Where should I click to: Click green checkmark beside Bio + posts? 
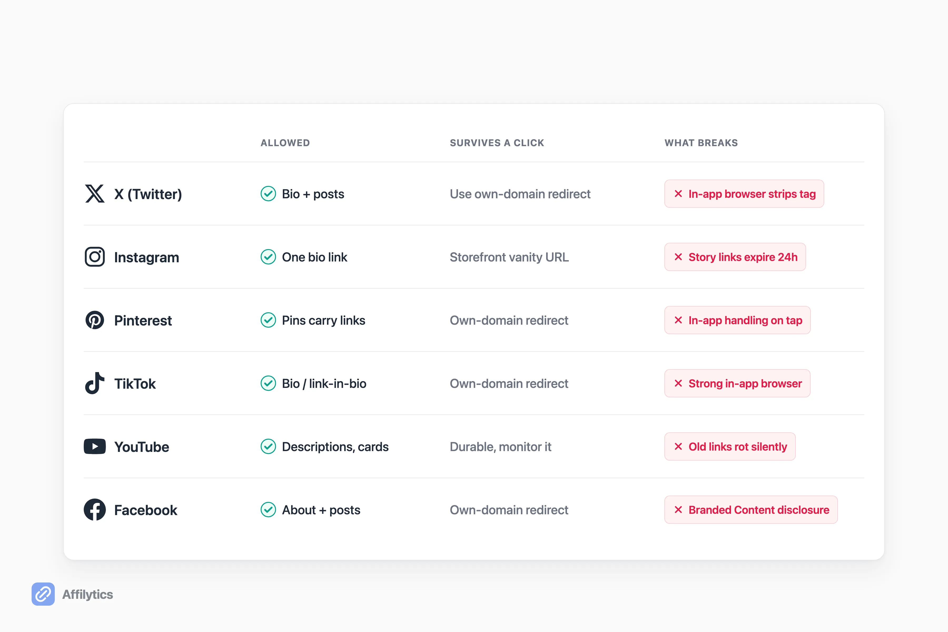(x=268, y=194)
